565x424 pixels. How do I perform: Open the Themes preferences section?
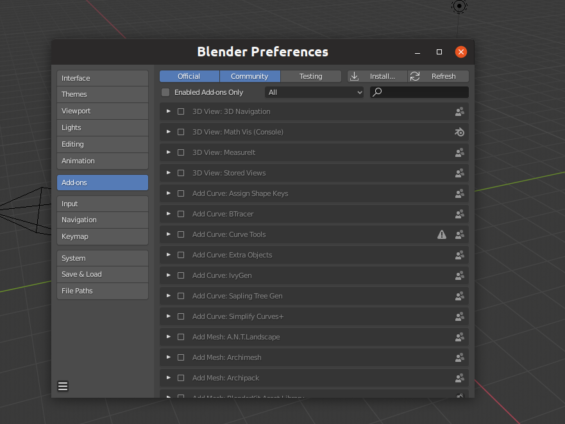[103, 94]
